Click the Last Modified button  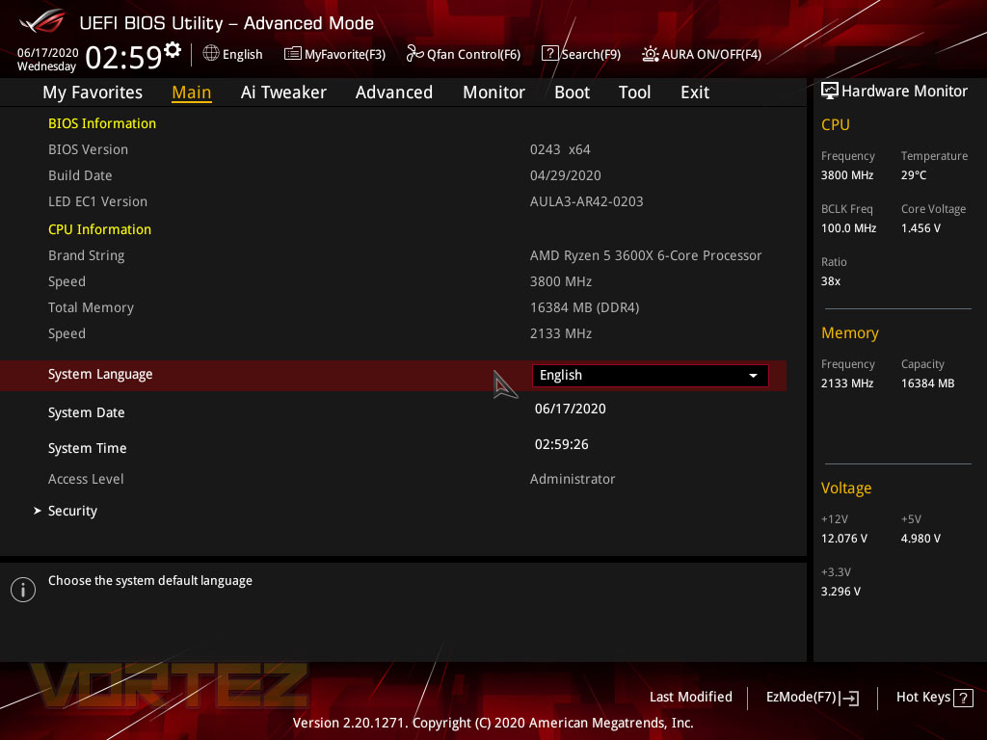(690, 698)
